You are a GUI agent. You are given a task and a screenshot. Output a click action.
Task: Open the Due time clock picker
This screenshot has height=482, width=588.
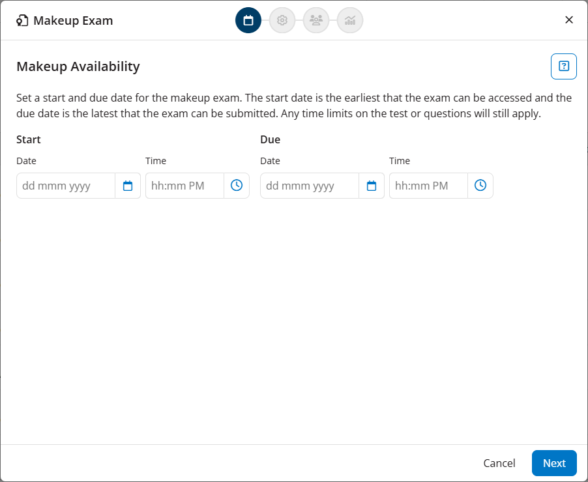click(x=480, y=186)
